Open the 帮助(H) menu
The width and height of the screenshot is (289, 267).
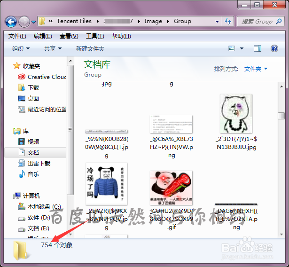coord(121,36)
